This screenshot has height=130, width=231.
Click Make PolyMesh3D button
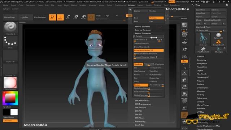[214, 20]
